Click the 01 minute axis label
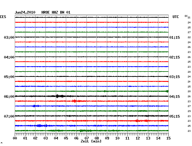Image resolution: width=192 pixels, height=146 pixels. pos(25,138)
